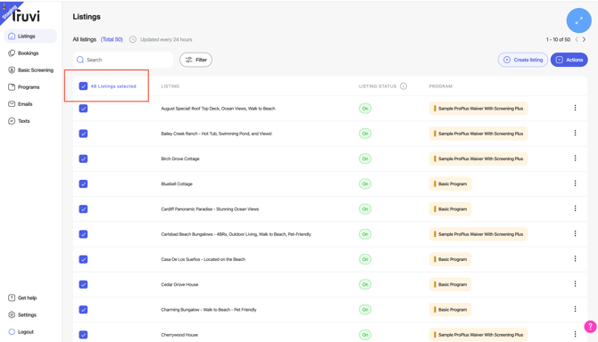Click the Truvi logo
This screenshot has height=342, width=598.
pyautogui.click(x=26, y=16)
